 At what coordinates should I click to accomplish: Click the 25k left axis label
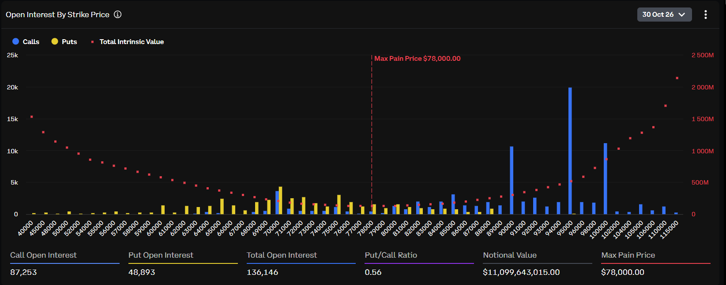pos(12,56)
